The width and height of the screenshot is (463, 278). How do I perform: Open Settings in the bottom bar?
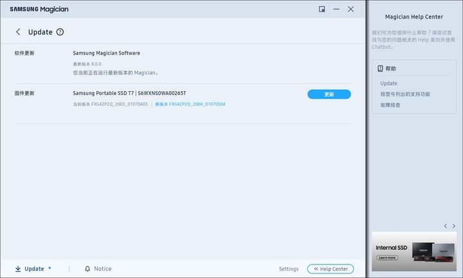coord(289,269)
